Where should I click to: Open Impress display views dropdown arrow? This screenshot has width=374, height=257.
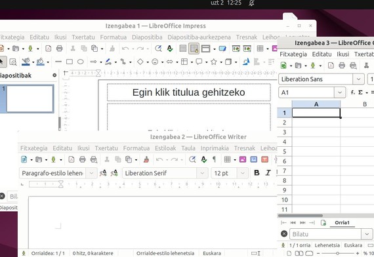(x=215, y=49)
